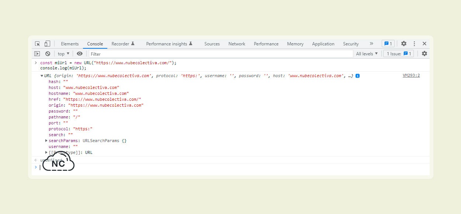This screenshot has height=214, width=461.
Task: Click the 1 Issue button
Action: click(x=398, y=53)
